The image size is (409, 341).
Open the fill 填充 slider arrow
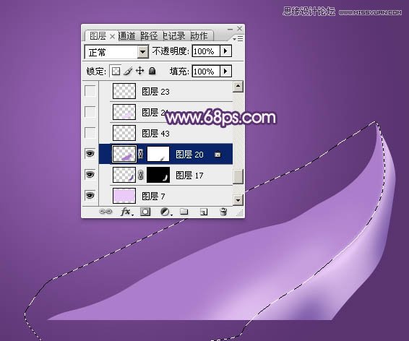(226, 71)
